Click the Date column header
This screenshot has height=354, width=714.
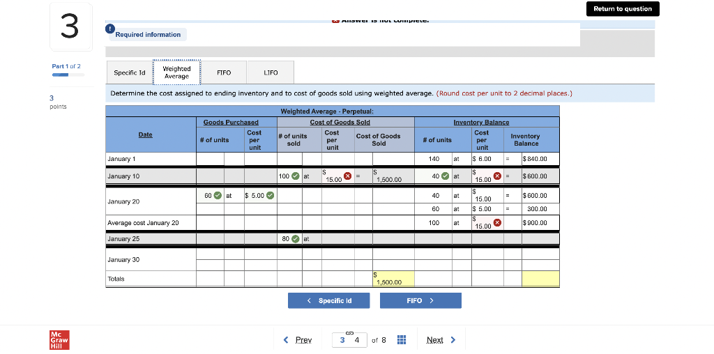click(145, 134)
